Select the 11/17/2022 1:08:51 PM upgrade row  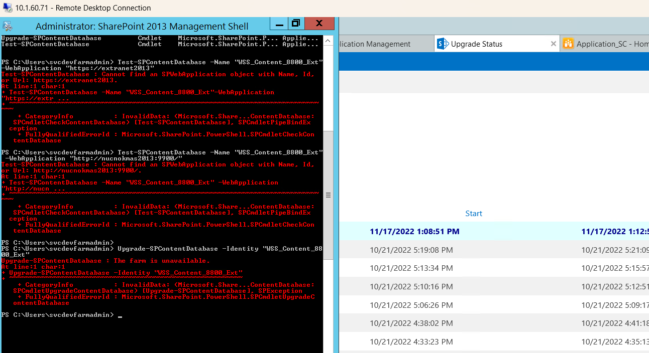click(494, 232)
